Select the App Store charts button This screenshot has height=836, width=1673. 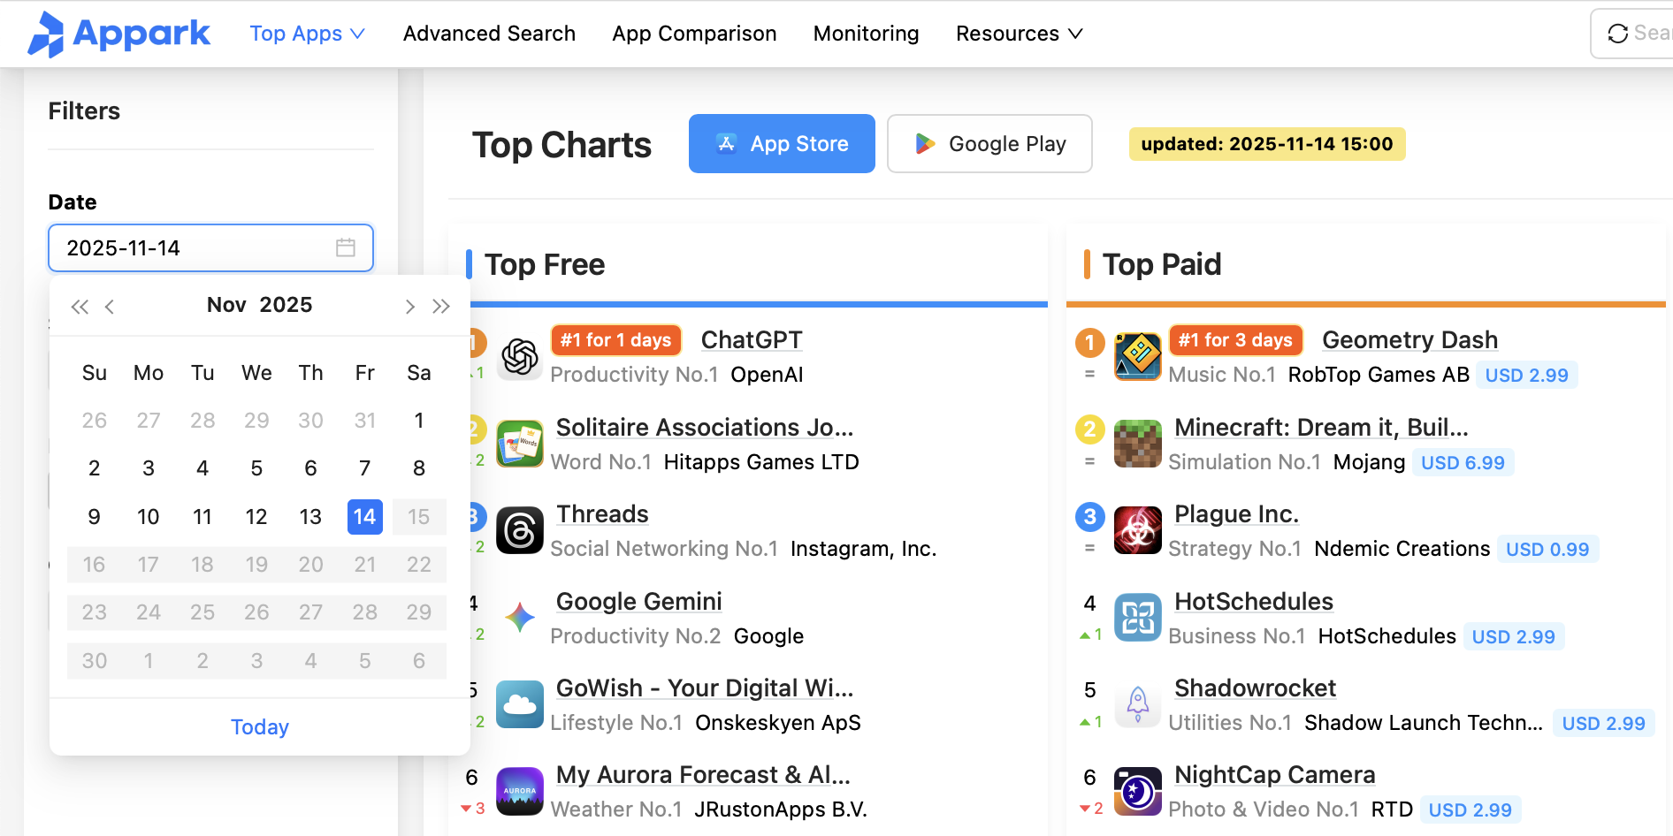coord(782,144)
